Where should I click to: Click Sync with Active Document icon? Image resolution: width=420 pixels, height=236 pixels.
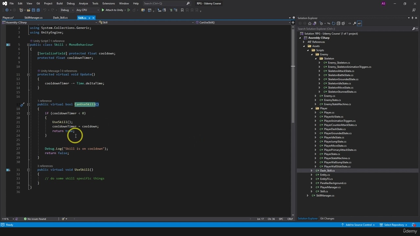click(x=329, y=23)
